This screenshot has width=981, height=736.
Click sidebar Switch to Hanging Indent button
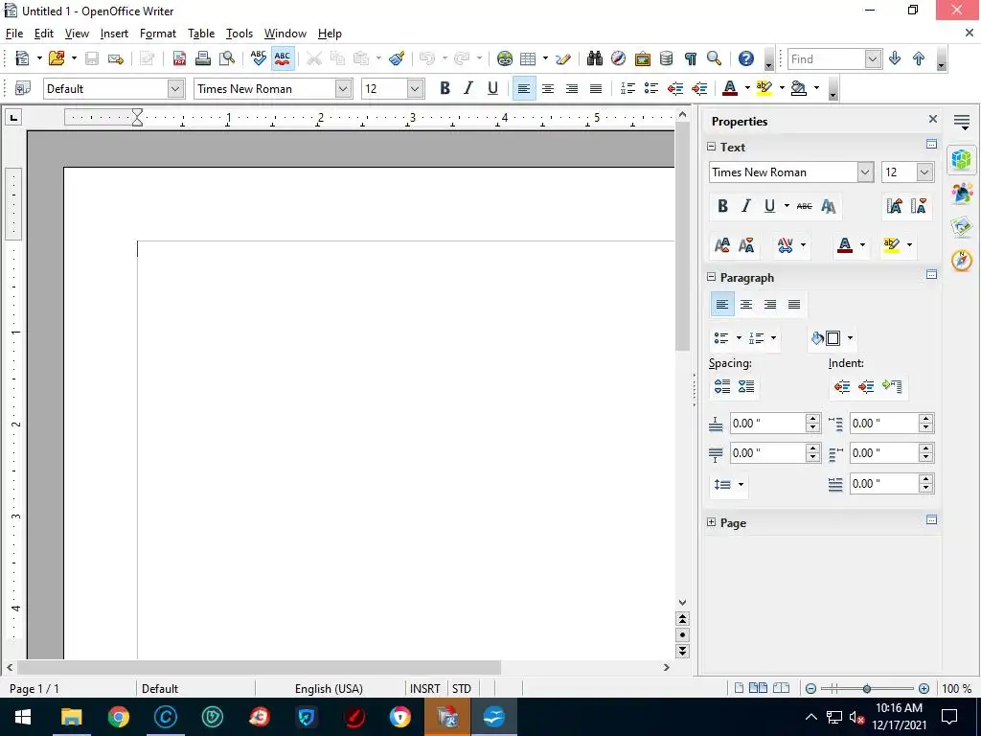click(x=892, y=386)
